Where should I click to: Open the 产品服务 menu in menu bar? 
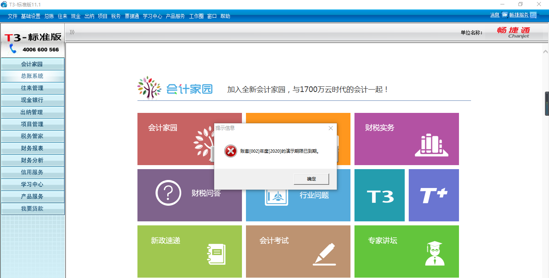[x=175, y=16]
